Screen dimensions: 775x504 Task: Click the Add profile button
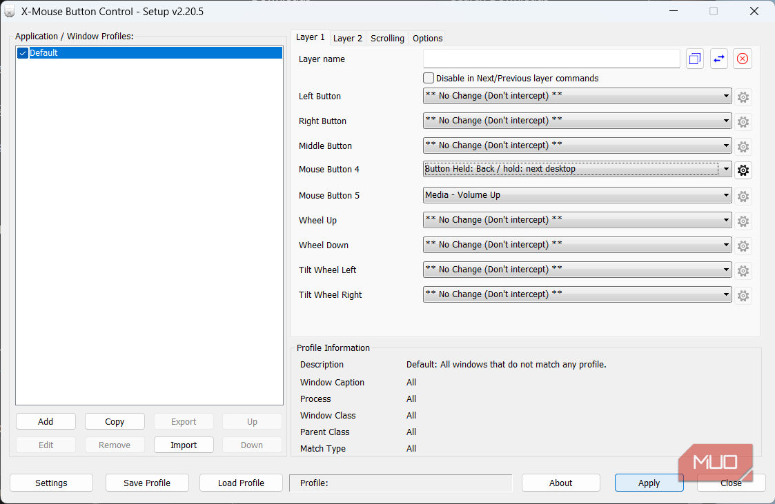coord(46,421)
